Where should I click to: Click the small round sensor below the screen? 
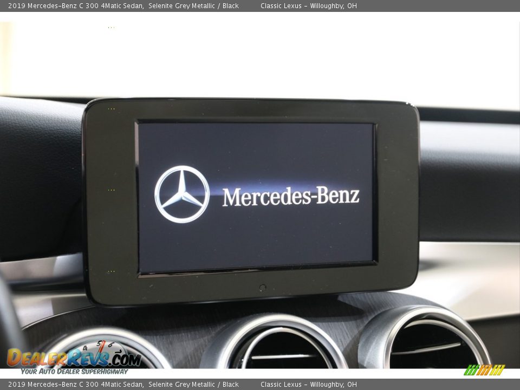[262, 288]
